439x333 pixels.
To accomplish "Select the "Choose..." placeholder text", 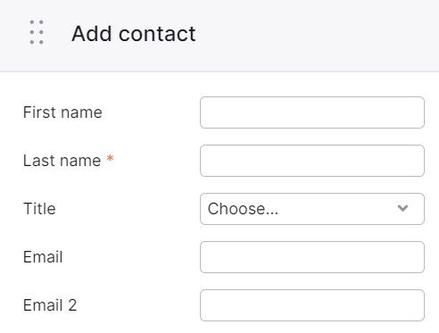I will point(243,209).
